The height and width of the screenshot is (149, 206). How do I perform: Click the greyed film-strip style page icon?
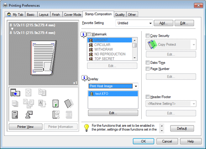[x=69, y=115]
